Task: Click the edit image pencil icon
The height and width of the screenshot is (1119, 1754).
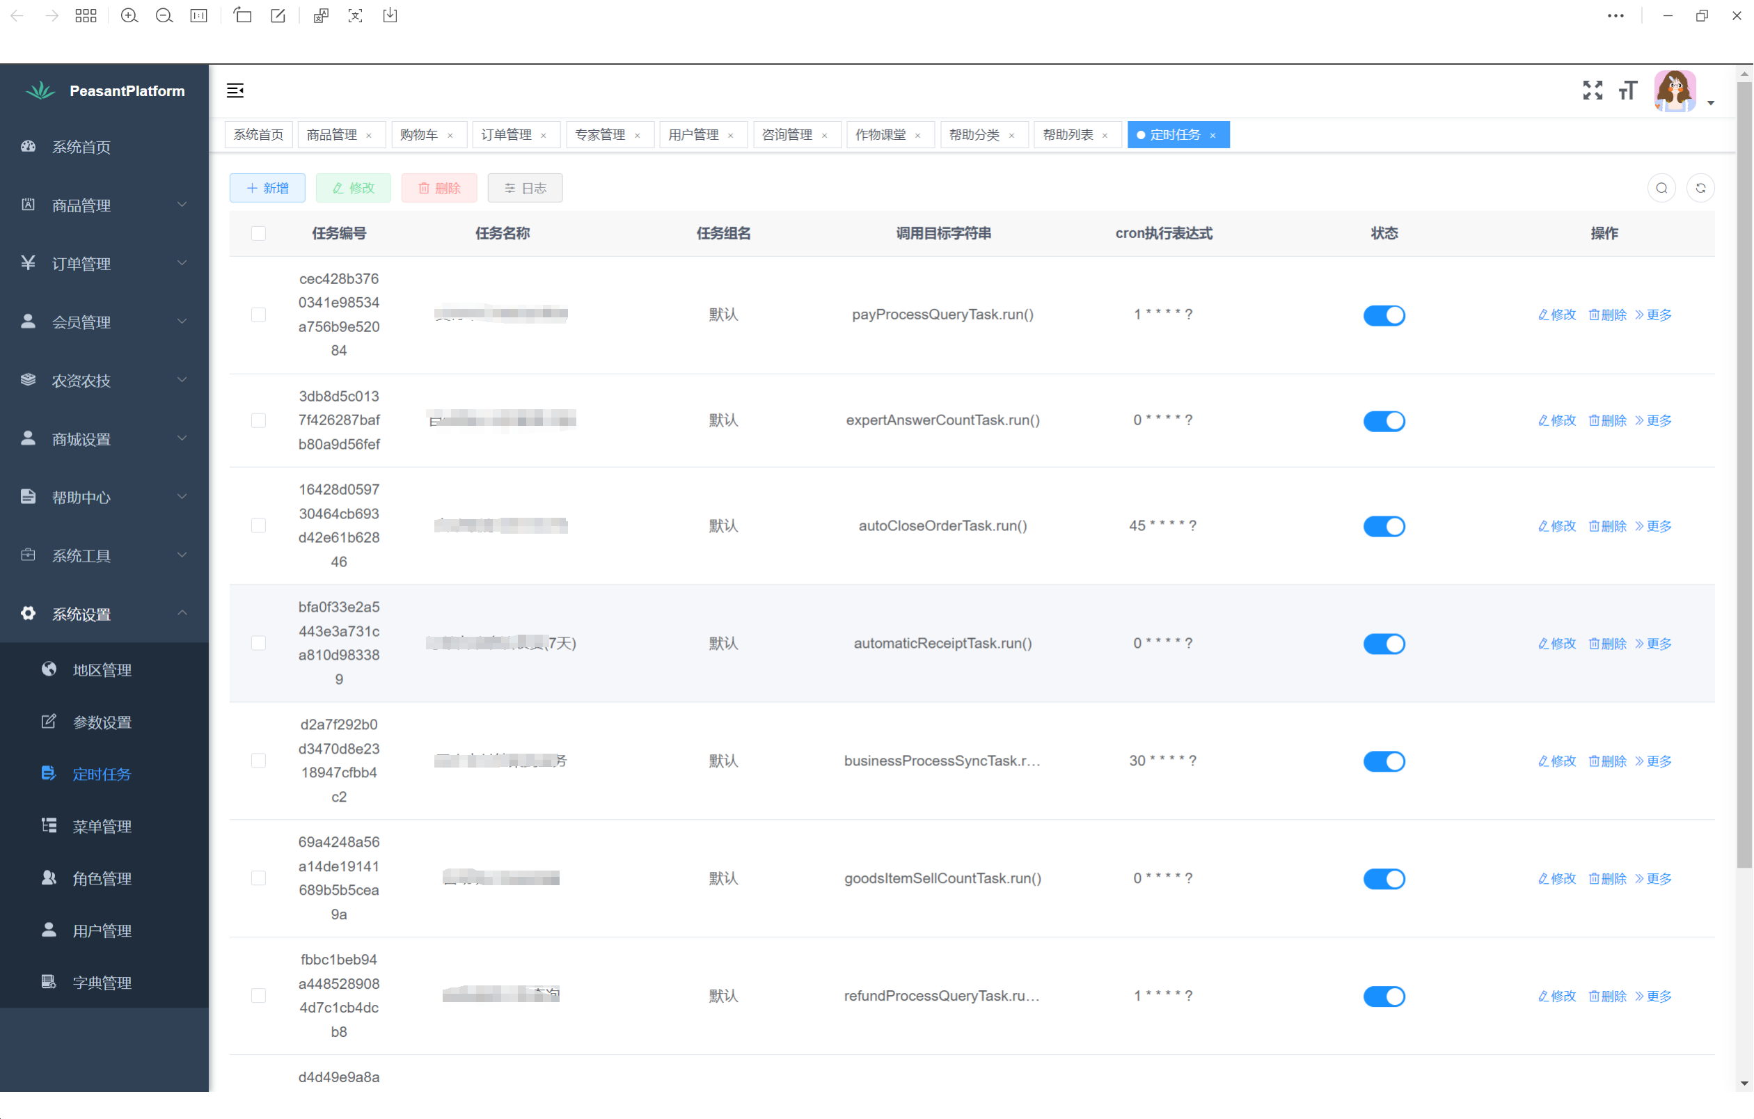Action: click(x=278, y=15)
